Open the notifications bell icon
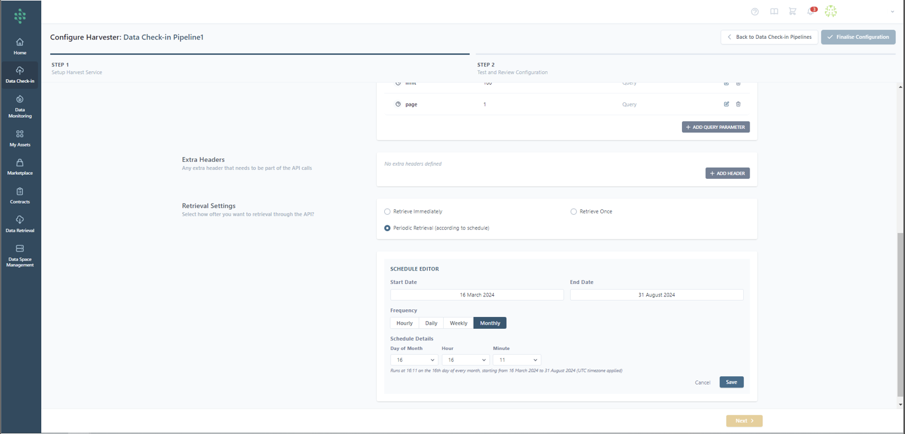Screen dimensions: 905x434 tap(811, 12)
